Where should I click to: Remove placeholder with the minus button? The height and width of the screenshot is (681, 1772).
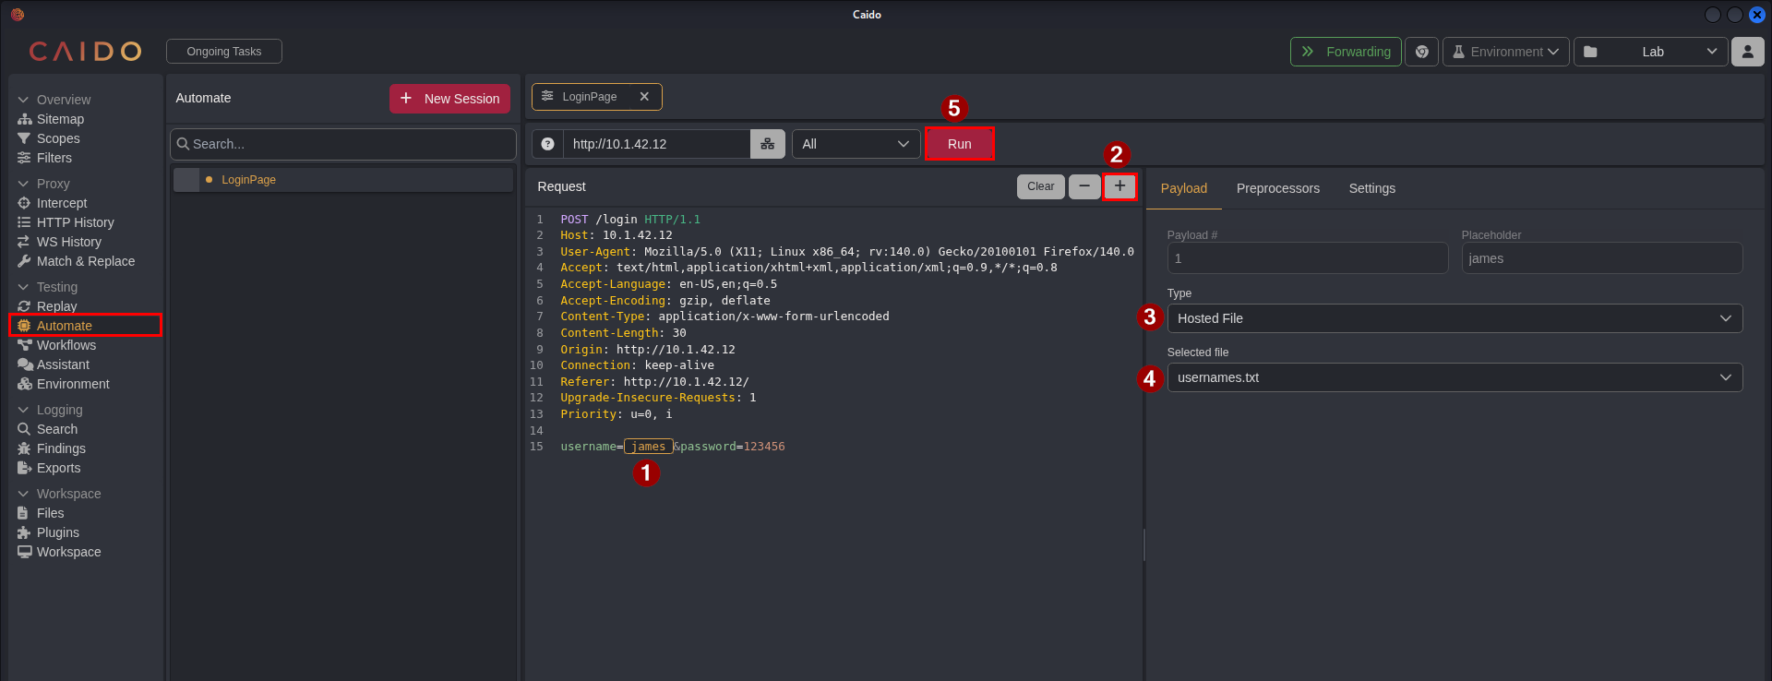[1084, 186]
